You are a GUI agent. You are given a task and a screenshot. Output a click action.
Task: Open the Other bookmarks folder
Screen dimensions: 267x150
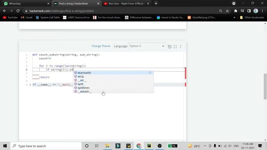coord(252,17)
